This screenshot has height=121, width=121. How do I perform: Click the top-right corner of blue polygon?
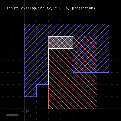(x=109, y=24)
